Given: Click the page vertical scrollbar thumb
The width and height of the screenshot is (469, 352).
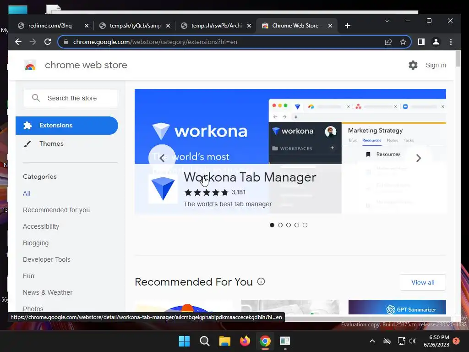Looking at the screenshot, I should point(458,59).
